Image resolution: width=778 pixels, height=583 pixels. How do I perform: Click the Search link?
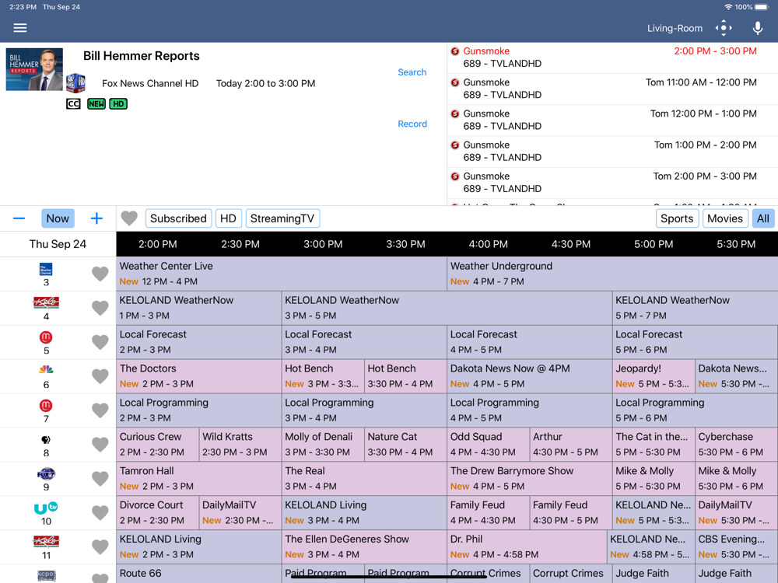pos(412,72)
